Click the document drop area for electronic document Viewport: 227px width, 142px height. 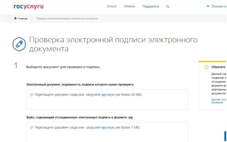pyautogui.click(x=107, y=100)
